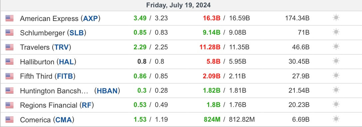Screen dimensions: 362x127
Task: Select American Express market cap 174.34B
Action: tap(297, 18)
